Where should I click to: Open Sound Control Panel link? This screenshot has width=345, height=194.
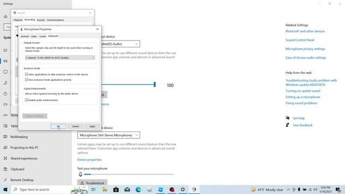(300, 40)
